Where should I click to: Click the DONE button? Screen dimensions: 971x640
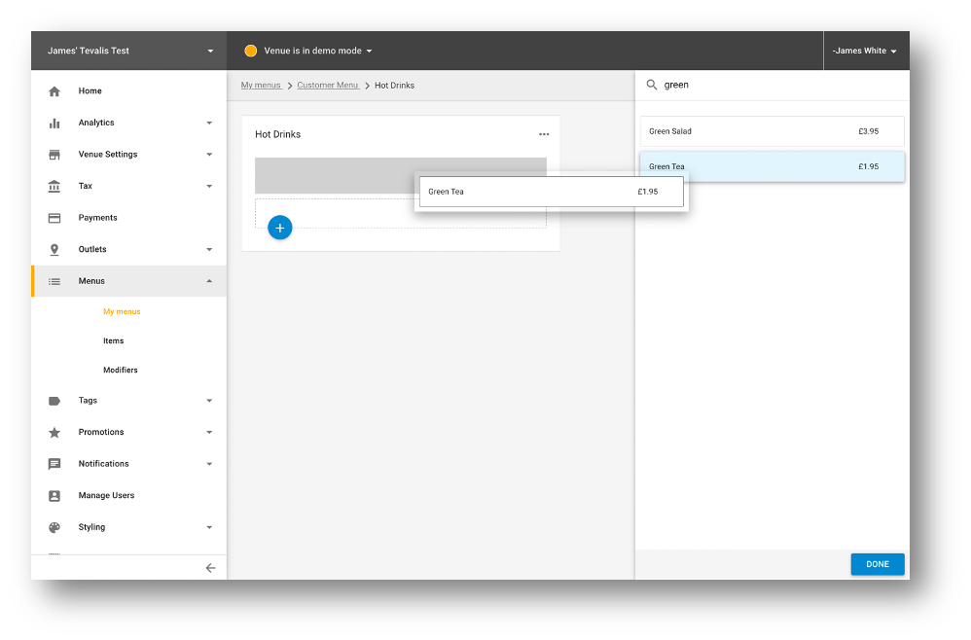click(877, 564)
